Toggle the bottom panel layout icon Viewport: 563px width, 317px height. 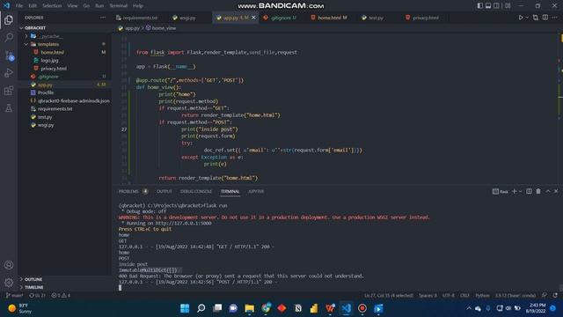pyautogui.click(x=488, y=6)
